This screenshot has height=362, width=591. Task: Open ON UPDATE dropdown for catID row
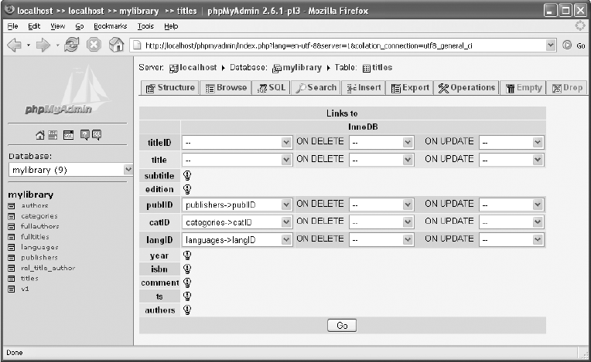point(511,222)
